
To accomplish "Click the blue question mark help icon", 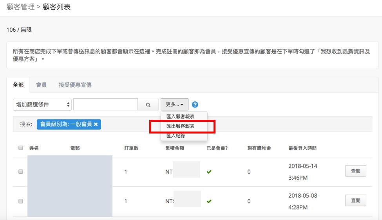I will pos(195,105).
